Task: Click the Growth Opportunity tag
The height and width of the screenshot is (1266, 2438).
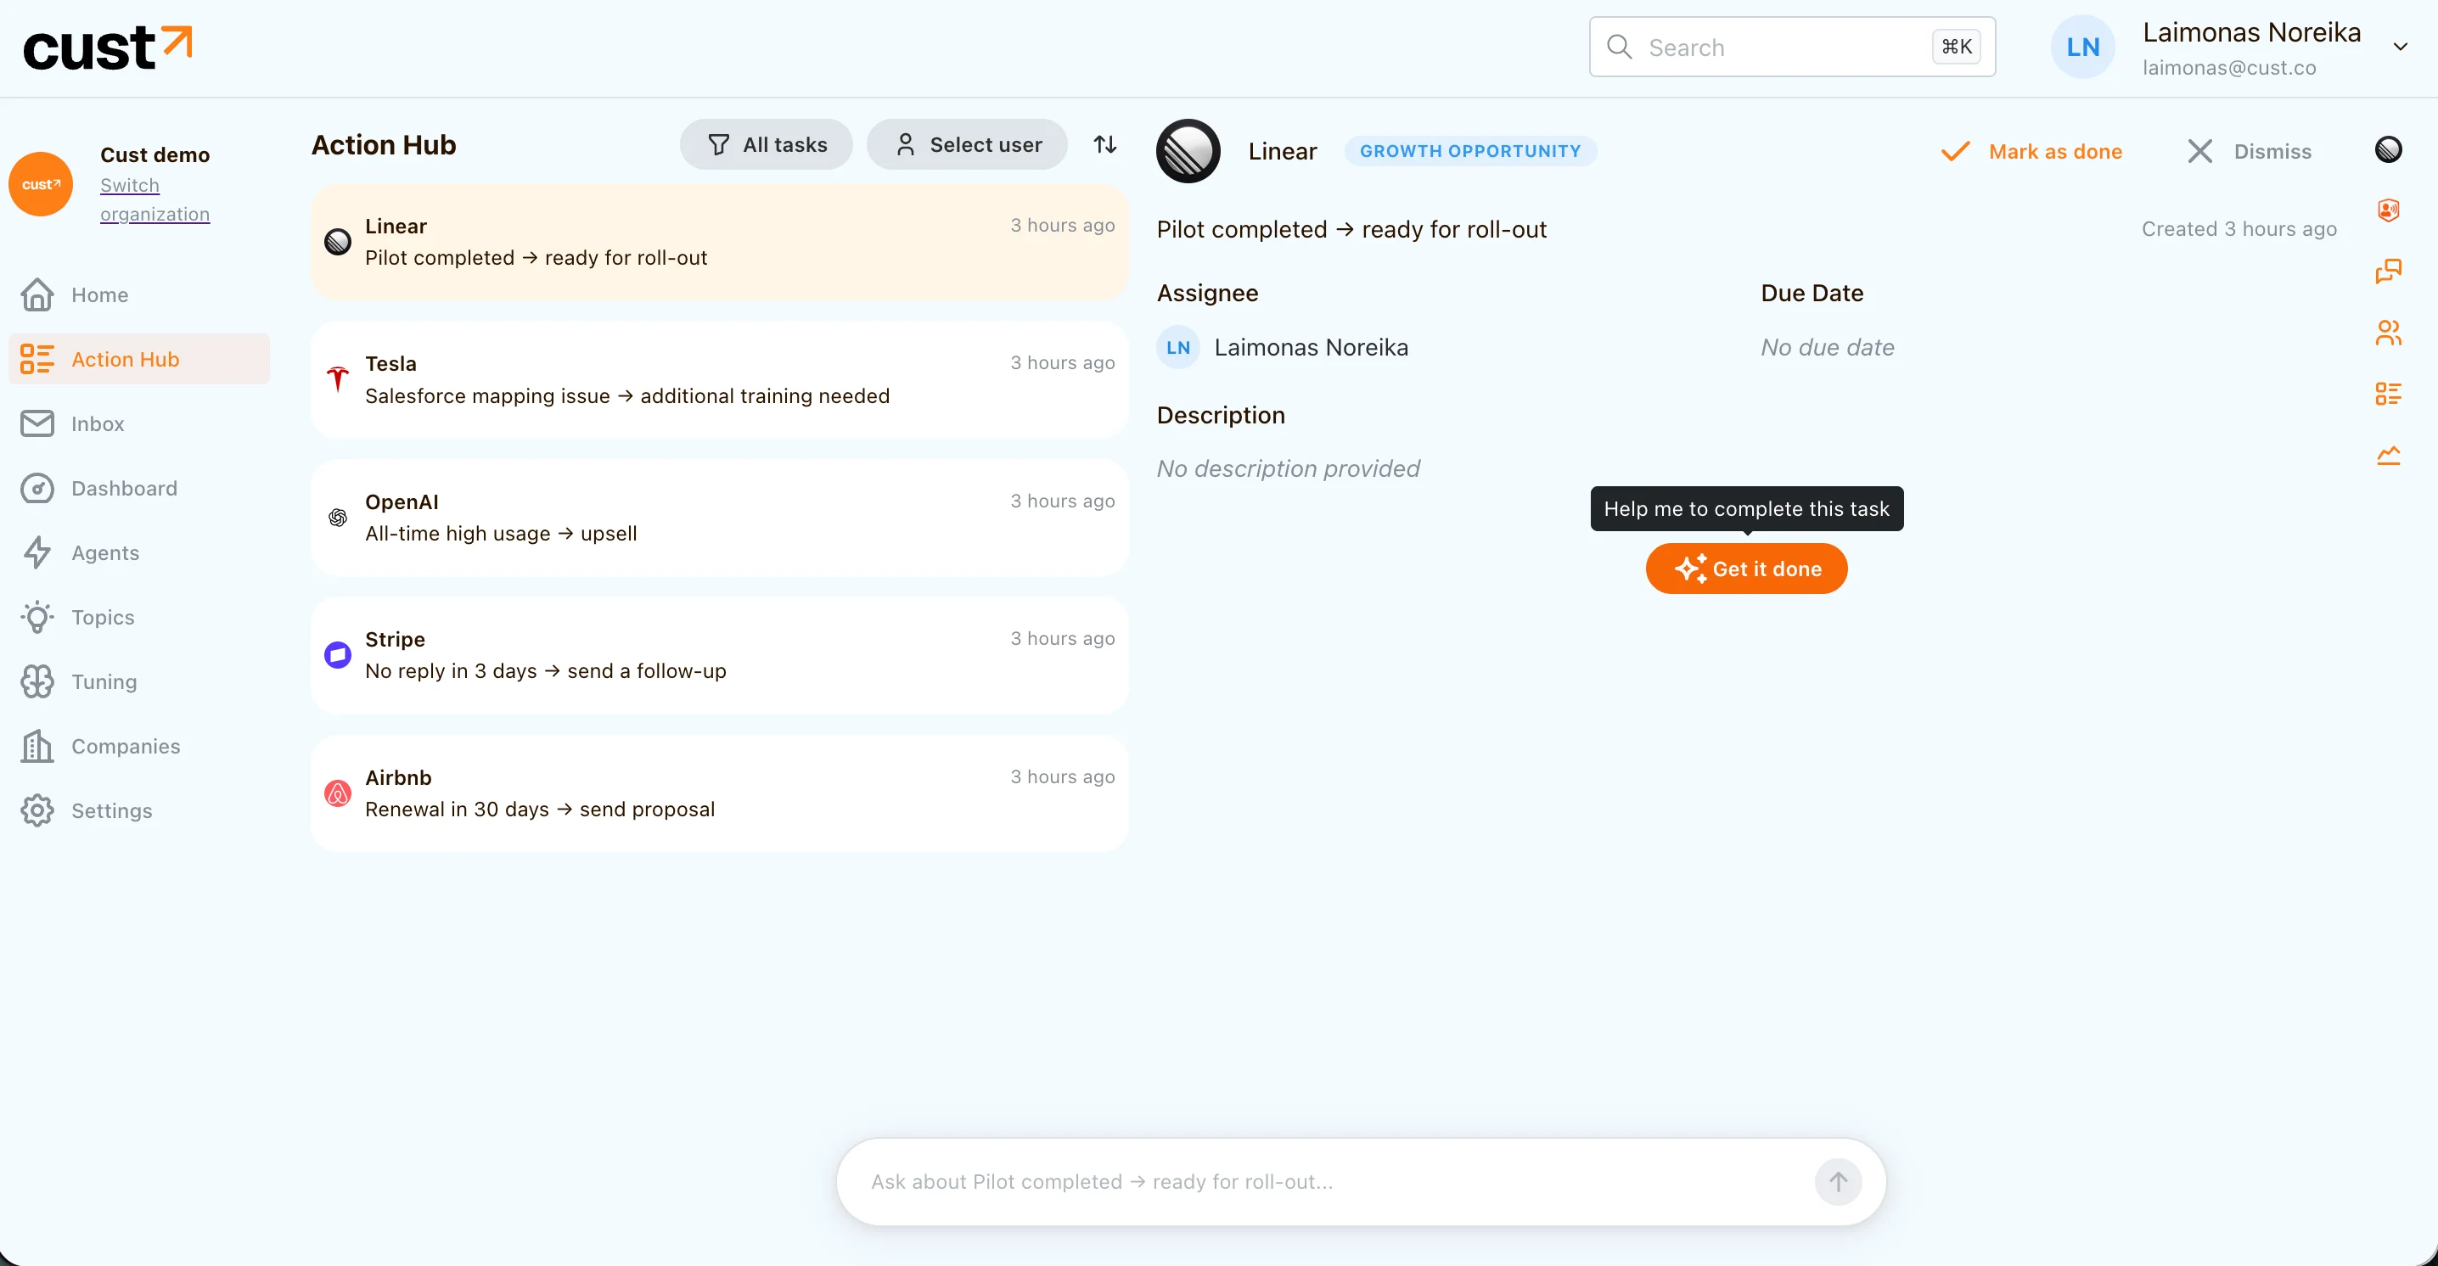Action: pos(1469,150)
